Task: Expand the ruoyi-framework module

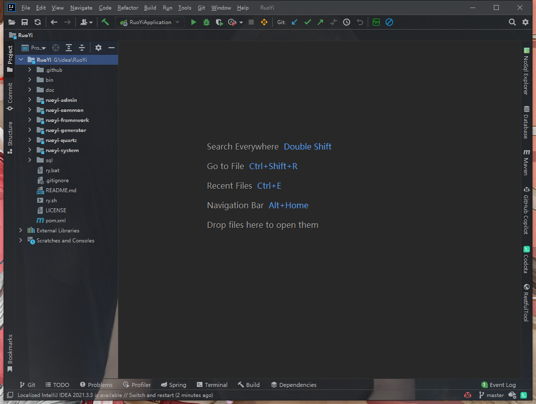Action: click(30, 120)
